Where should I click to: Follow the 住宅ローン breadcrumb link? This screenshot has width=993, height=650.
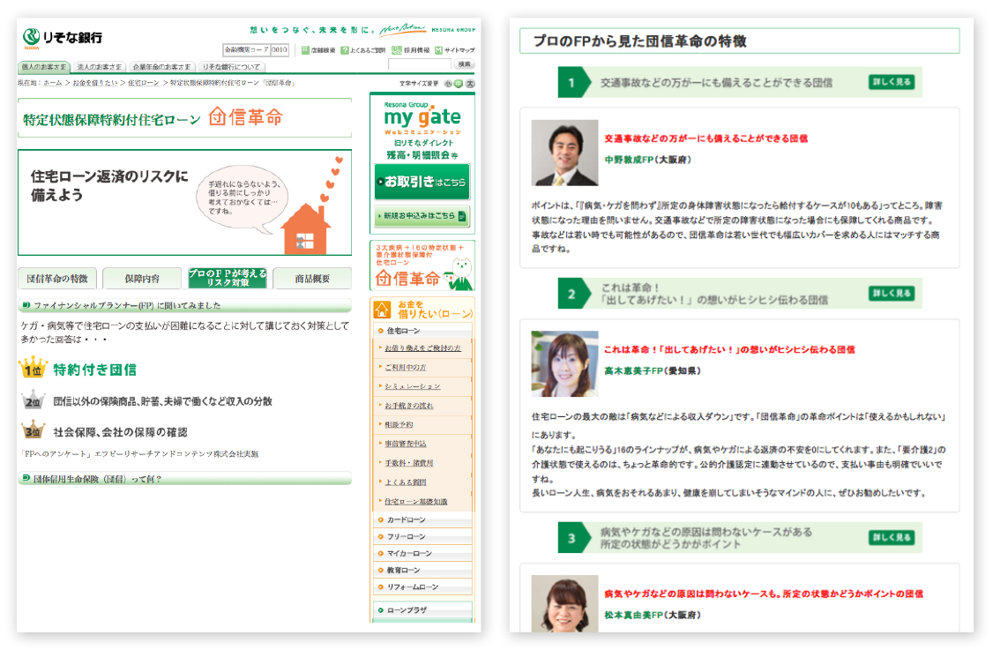point(143,83)
